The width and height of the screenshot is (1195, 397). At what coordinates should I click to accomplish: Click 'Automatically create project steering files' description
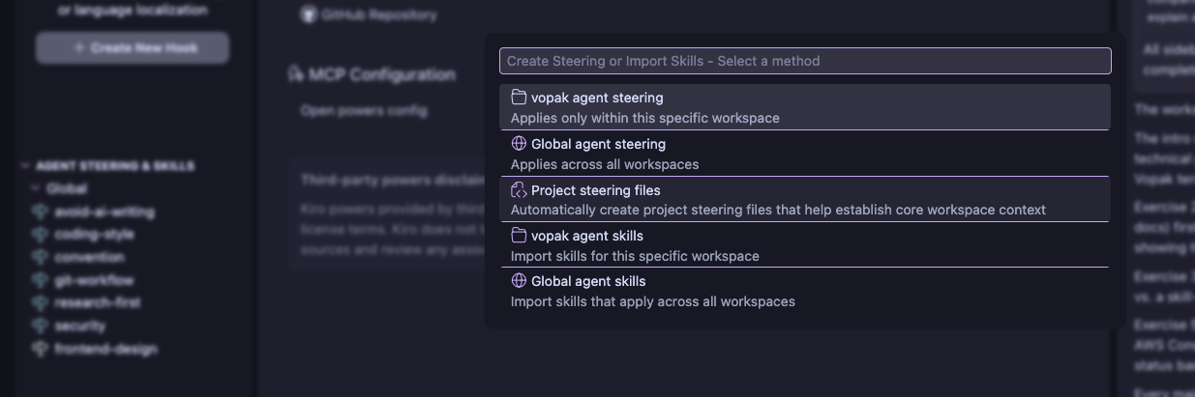[x=778, y=210]
